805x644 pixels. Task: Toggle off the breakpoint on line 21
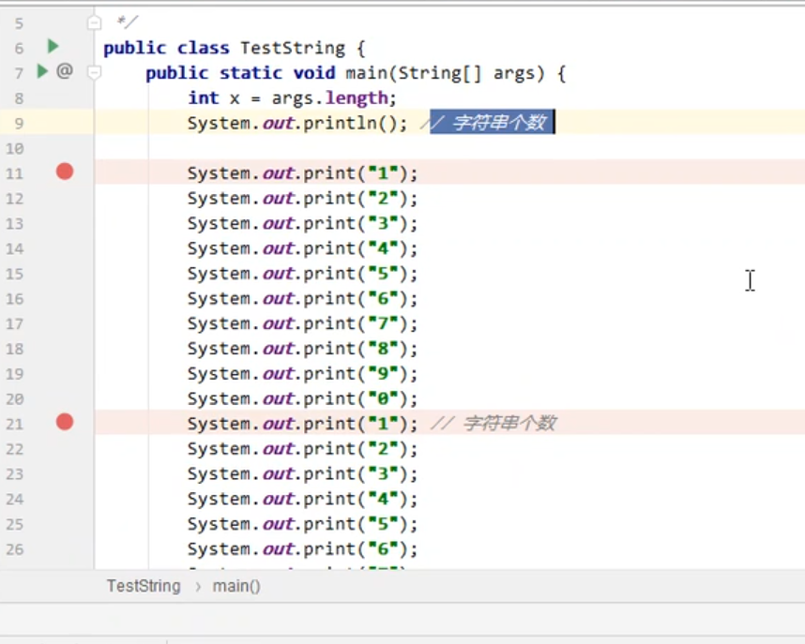(x=65, y=422)
